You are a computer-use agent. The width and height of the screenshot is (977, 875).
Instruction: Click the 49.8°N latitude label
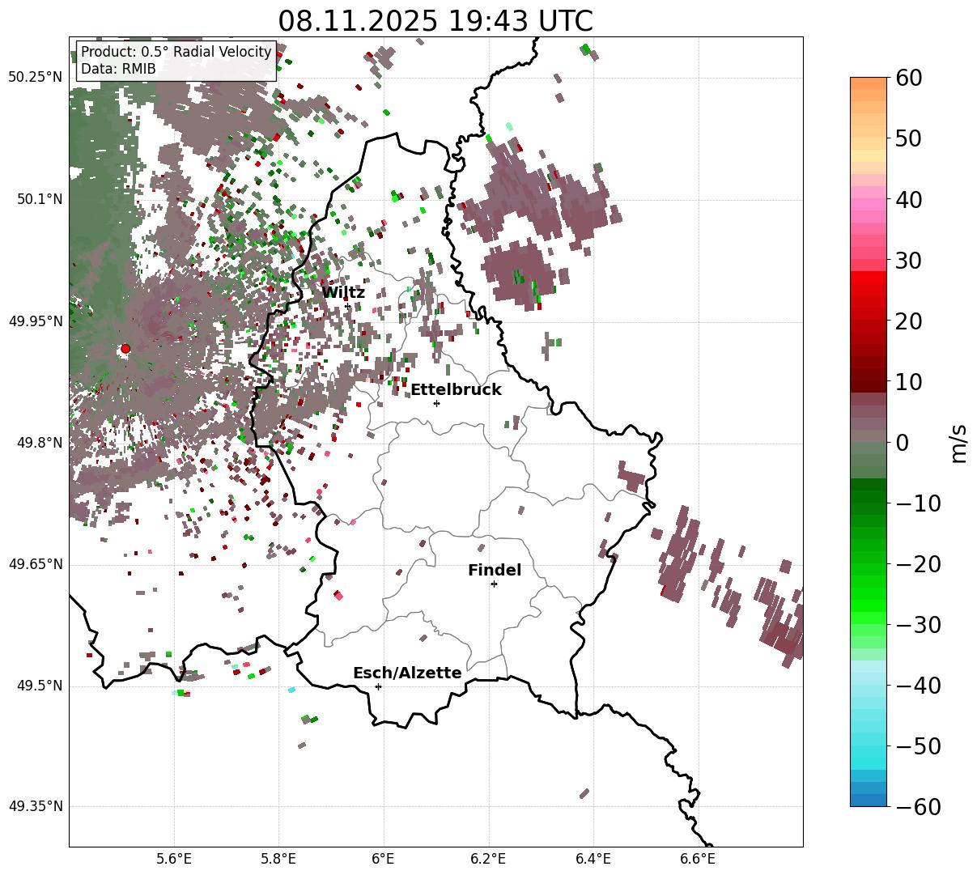tap(39, 443)
